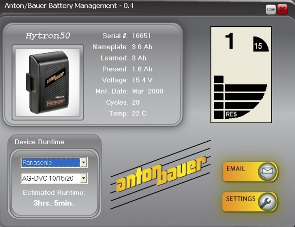
Task: Click the Nameplate value 3.6 Ah
Action: tap(142, 47)
